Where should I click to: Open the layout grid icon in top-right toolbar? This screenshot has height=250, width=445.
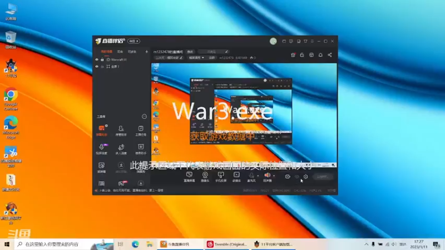[x=311, y=55]
